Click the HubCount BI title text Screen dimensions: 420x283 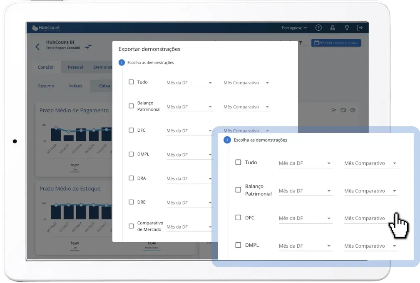pos(60,42)
